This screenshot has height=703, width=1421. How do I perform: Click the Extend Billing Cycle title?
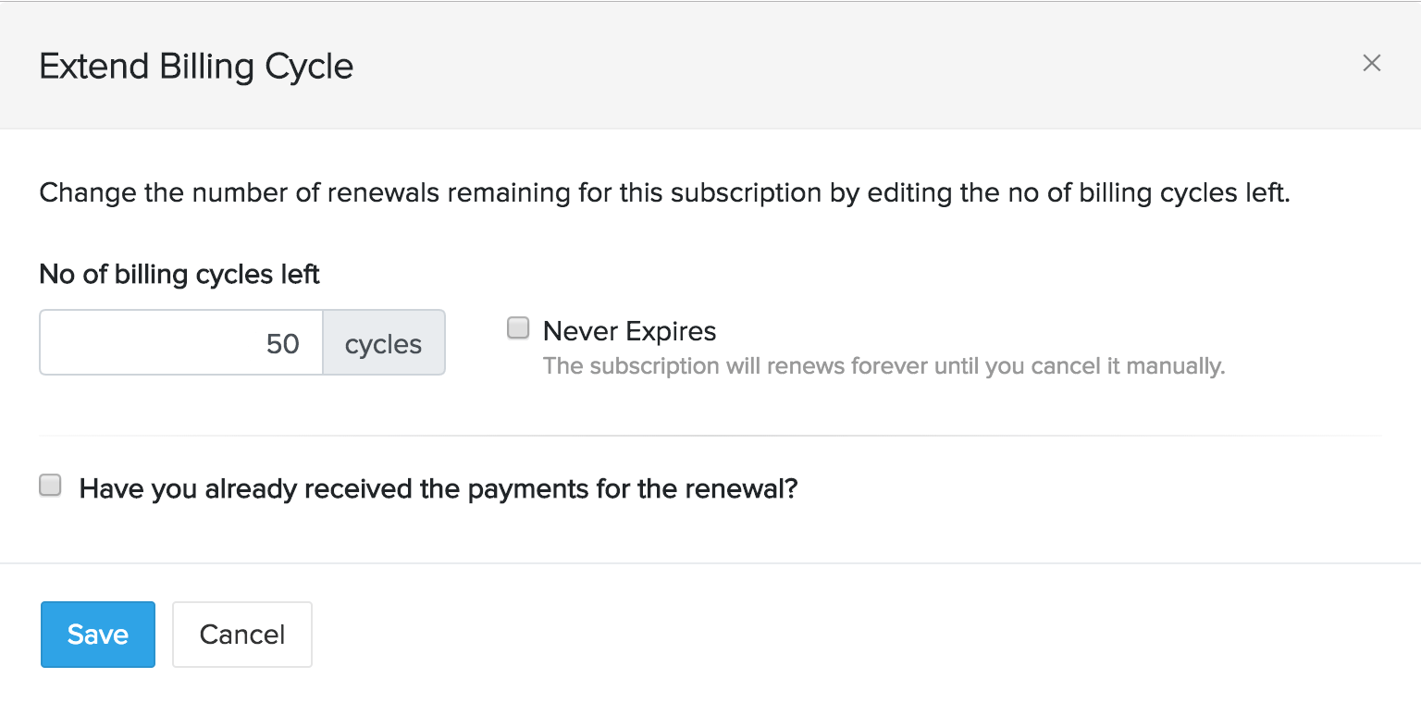click(x=195, y=66)
